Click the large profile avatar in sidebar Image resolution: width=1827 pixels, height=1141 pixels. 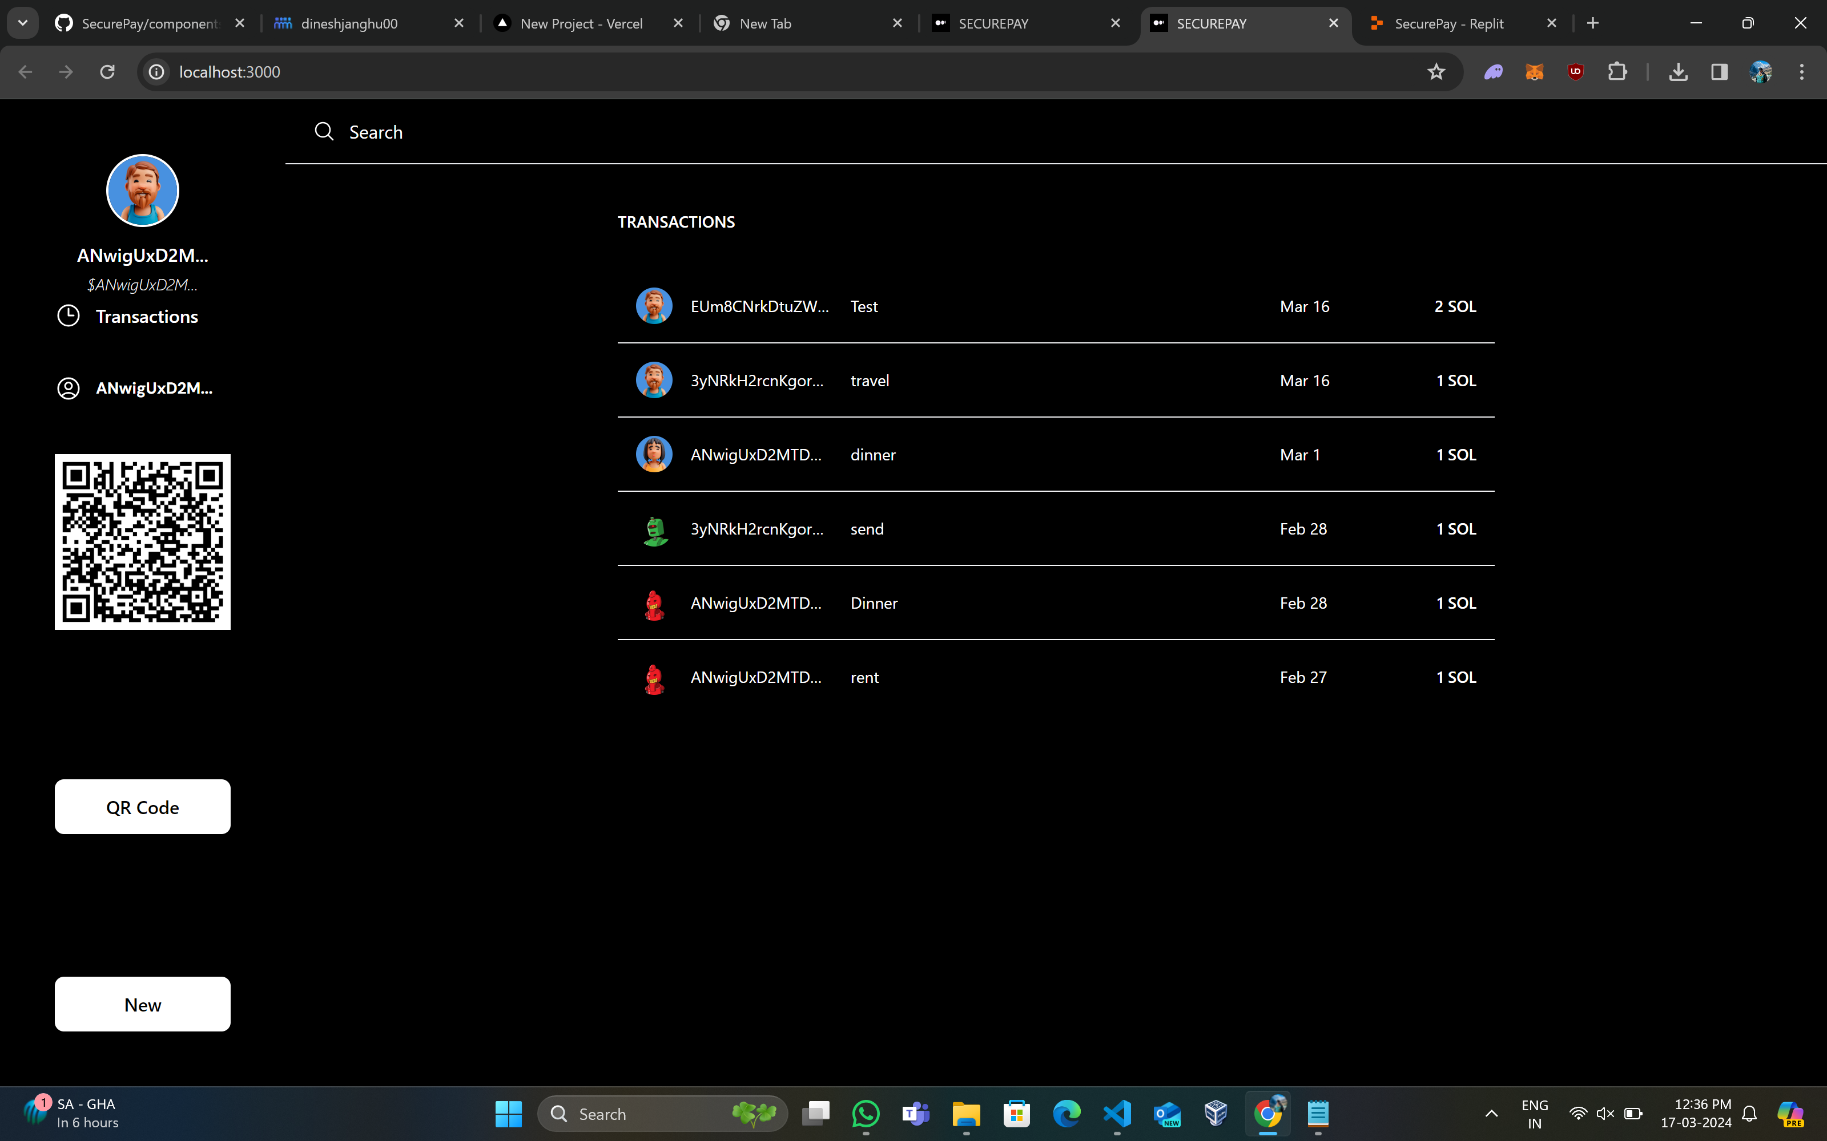tap(143, 190)
